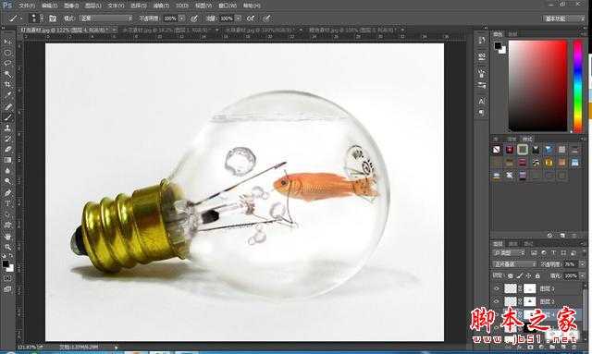
Task: Toggle visibility of the second layer
Action: (497, 301)
